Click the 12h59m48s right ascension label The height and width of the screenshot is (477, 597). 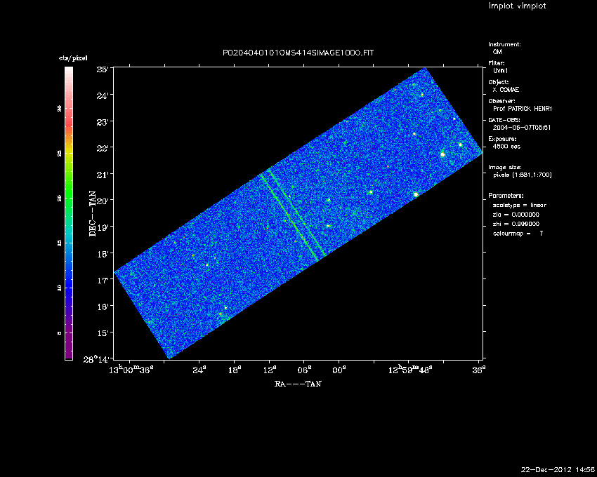409,370
